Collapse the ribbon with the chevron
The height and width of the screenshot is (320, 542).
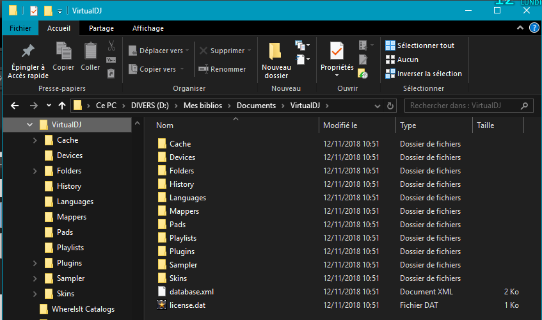coord(520,28)
